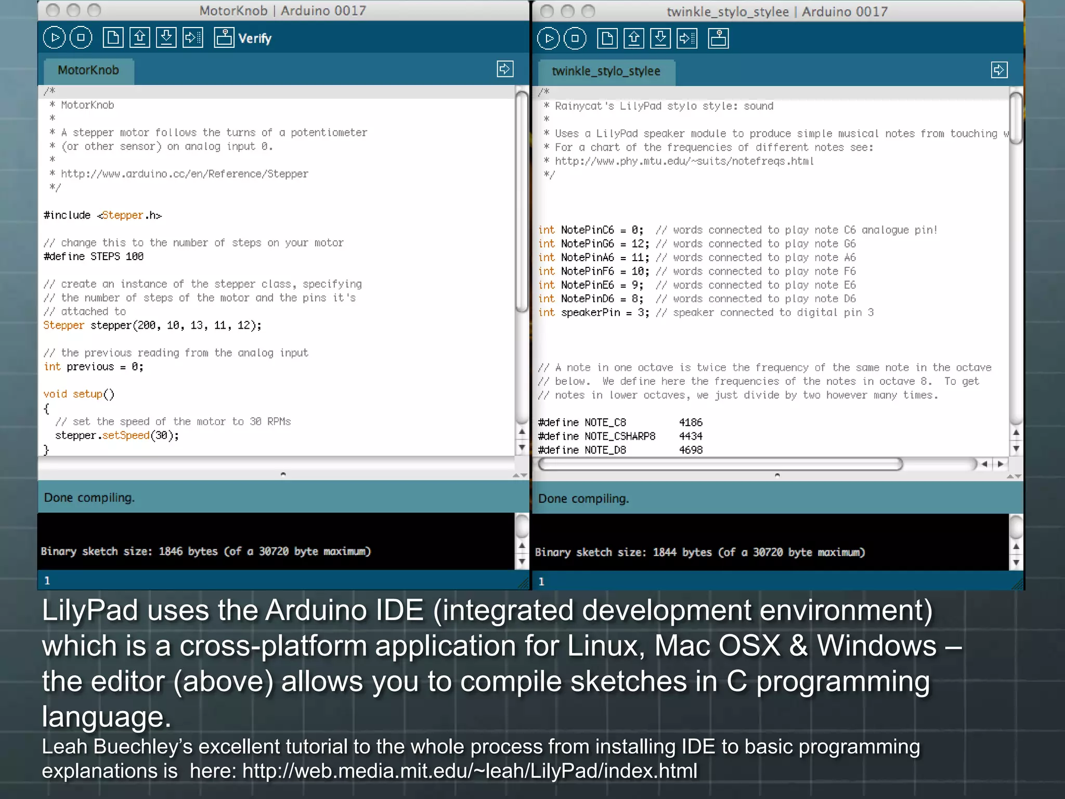Image resolution: width=1065 pixels, height=799 pixels.
Task: Click Save (down arrow) icon in MotorKnob window
Action: 166,38
